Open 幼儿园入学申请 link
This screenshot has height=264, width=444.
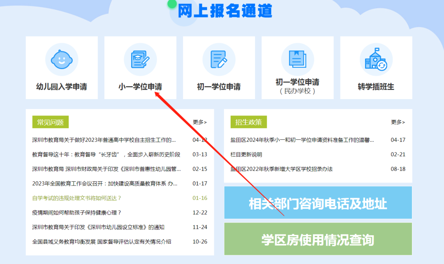point(62,87)
